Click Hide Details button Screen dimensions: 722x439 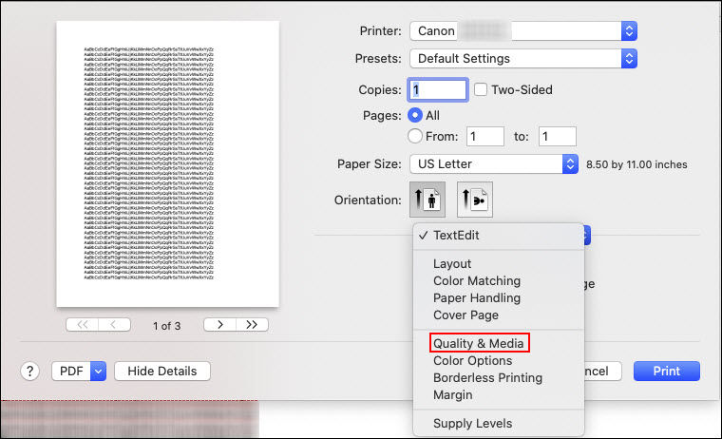161,371
